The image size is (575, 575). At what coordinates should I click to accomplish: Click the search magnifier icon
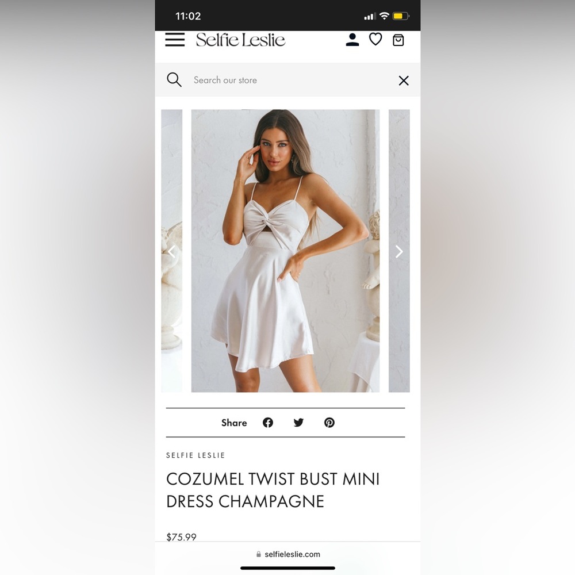point(174,79)
